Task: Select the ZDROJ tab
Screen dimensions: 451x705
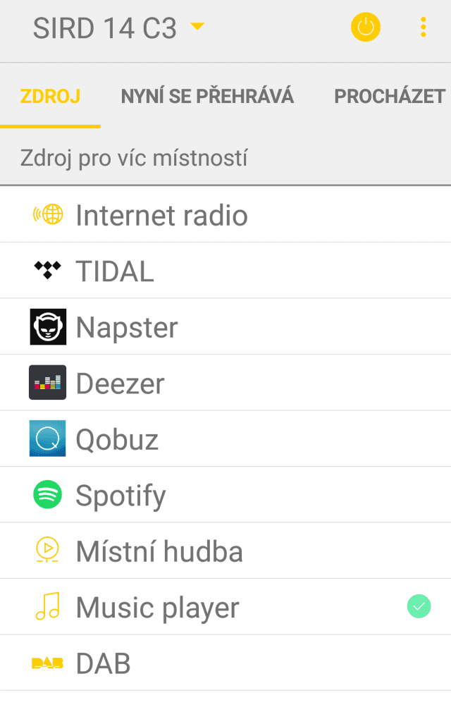Action: click(50, 96)
